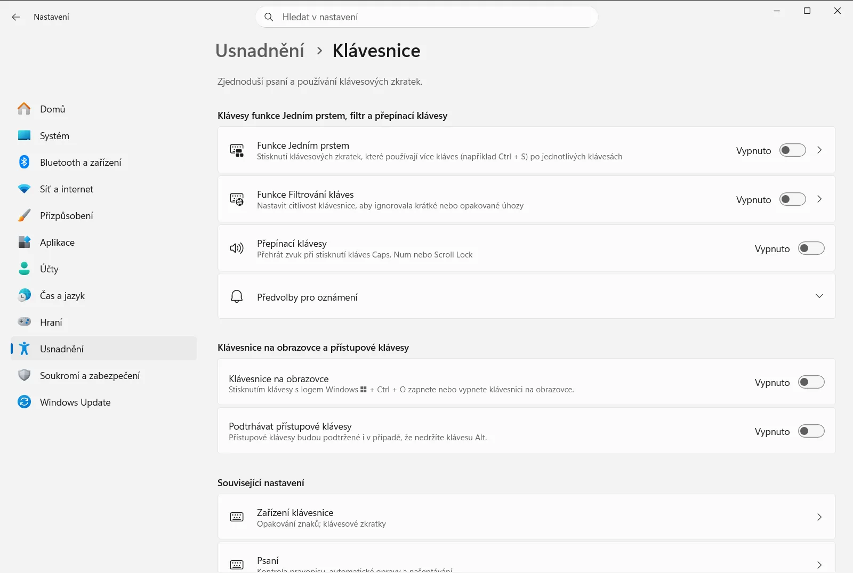853x573 pixels.
Task: Click the Síť a internet Wi-Fi icon
Action: point(24,189)
